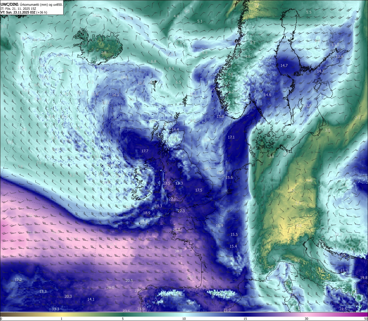Screen dimensions: 368x321
Task: Click the 19.8 value at the right edge
Action: (364, 278)
